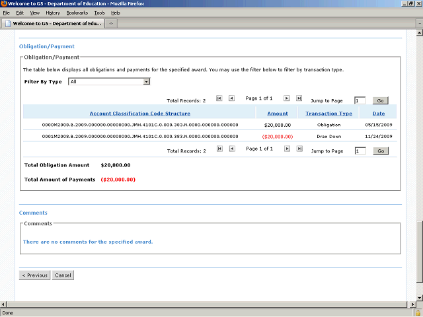Viewport: 423px width, 317px height.
Task: Jump to last page in bottom pagination
Action: point(299,149)
